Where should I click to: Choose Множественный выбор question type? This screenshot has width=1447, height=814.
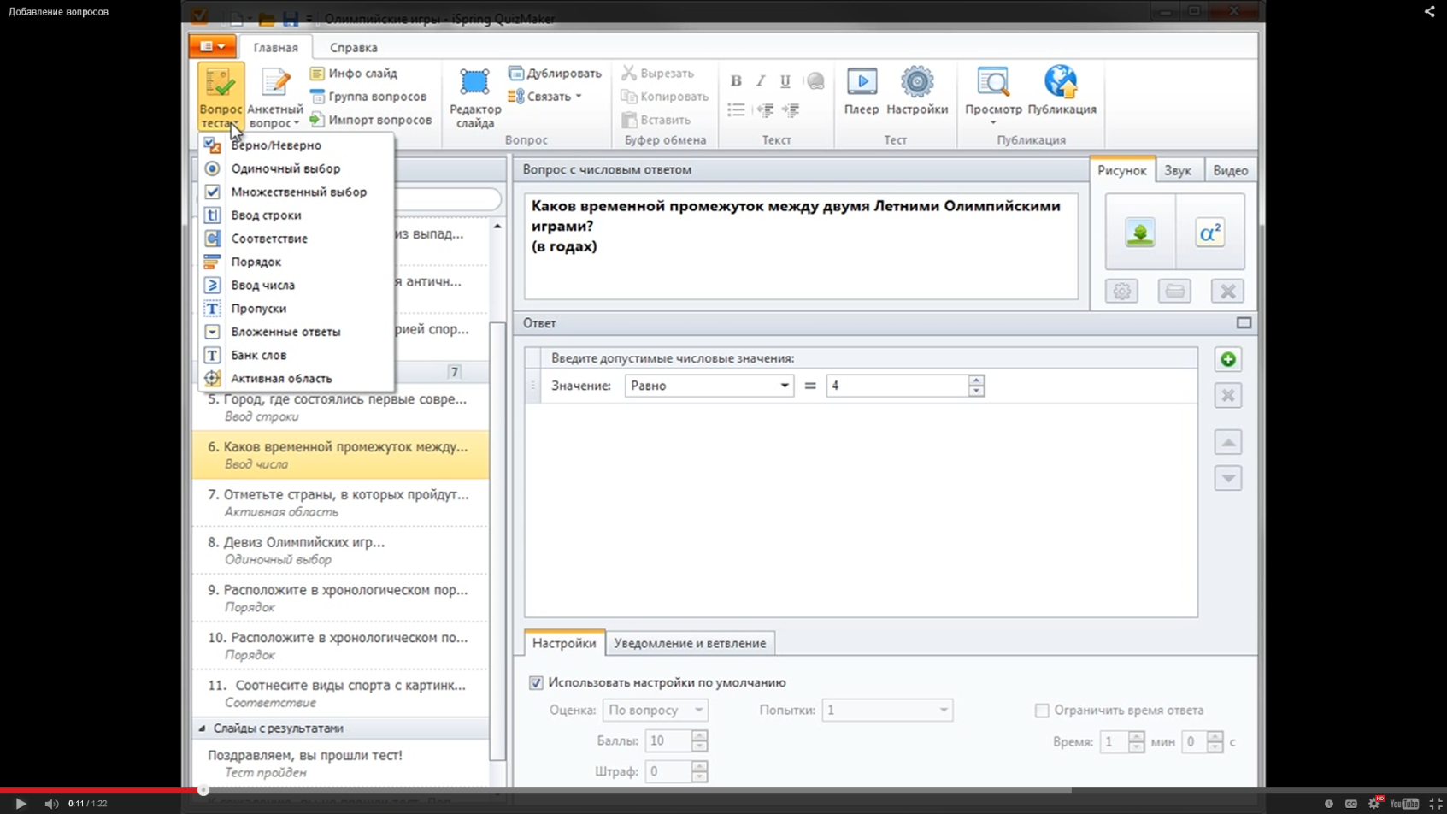point(296,192)
